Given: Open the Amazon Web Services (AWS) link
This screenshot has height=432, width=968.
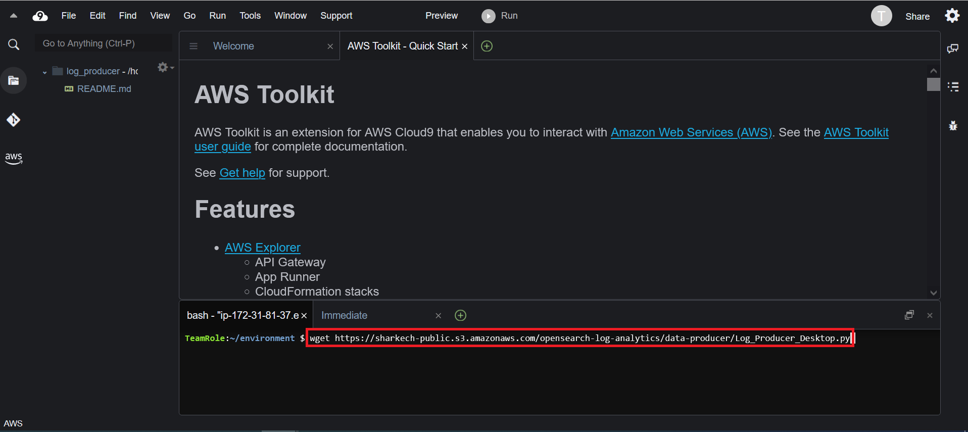Looking at the screenshot, I should click(691, 132).
